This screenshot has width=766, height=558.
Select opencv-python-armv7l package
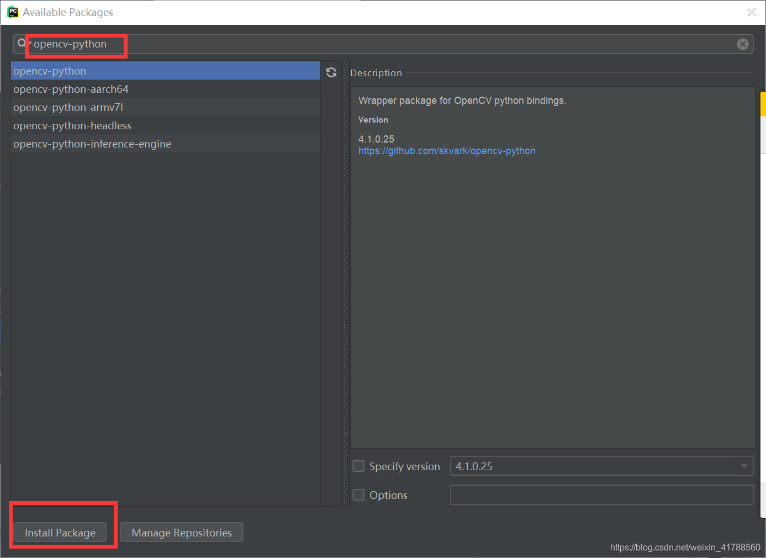tap(166, 107)
